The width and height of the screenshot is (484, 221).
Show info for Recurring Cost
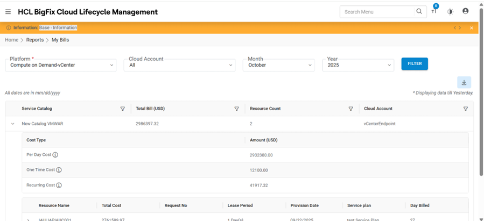(59, 186)
